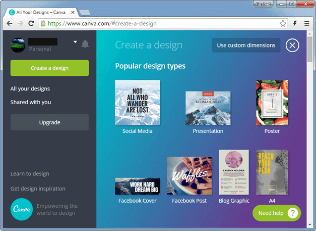Expand the account dropdown arrow
Viewport: 316px width, 231px height.
tap(75, 42)
